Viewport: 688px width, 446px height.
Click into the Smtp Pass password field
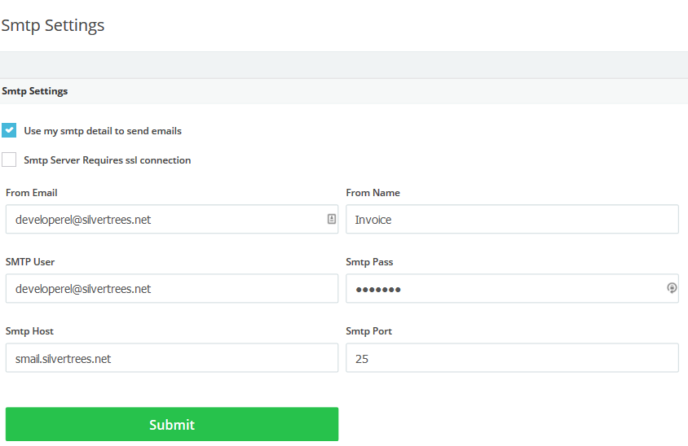(x=501, y=289)
